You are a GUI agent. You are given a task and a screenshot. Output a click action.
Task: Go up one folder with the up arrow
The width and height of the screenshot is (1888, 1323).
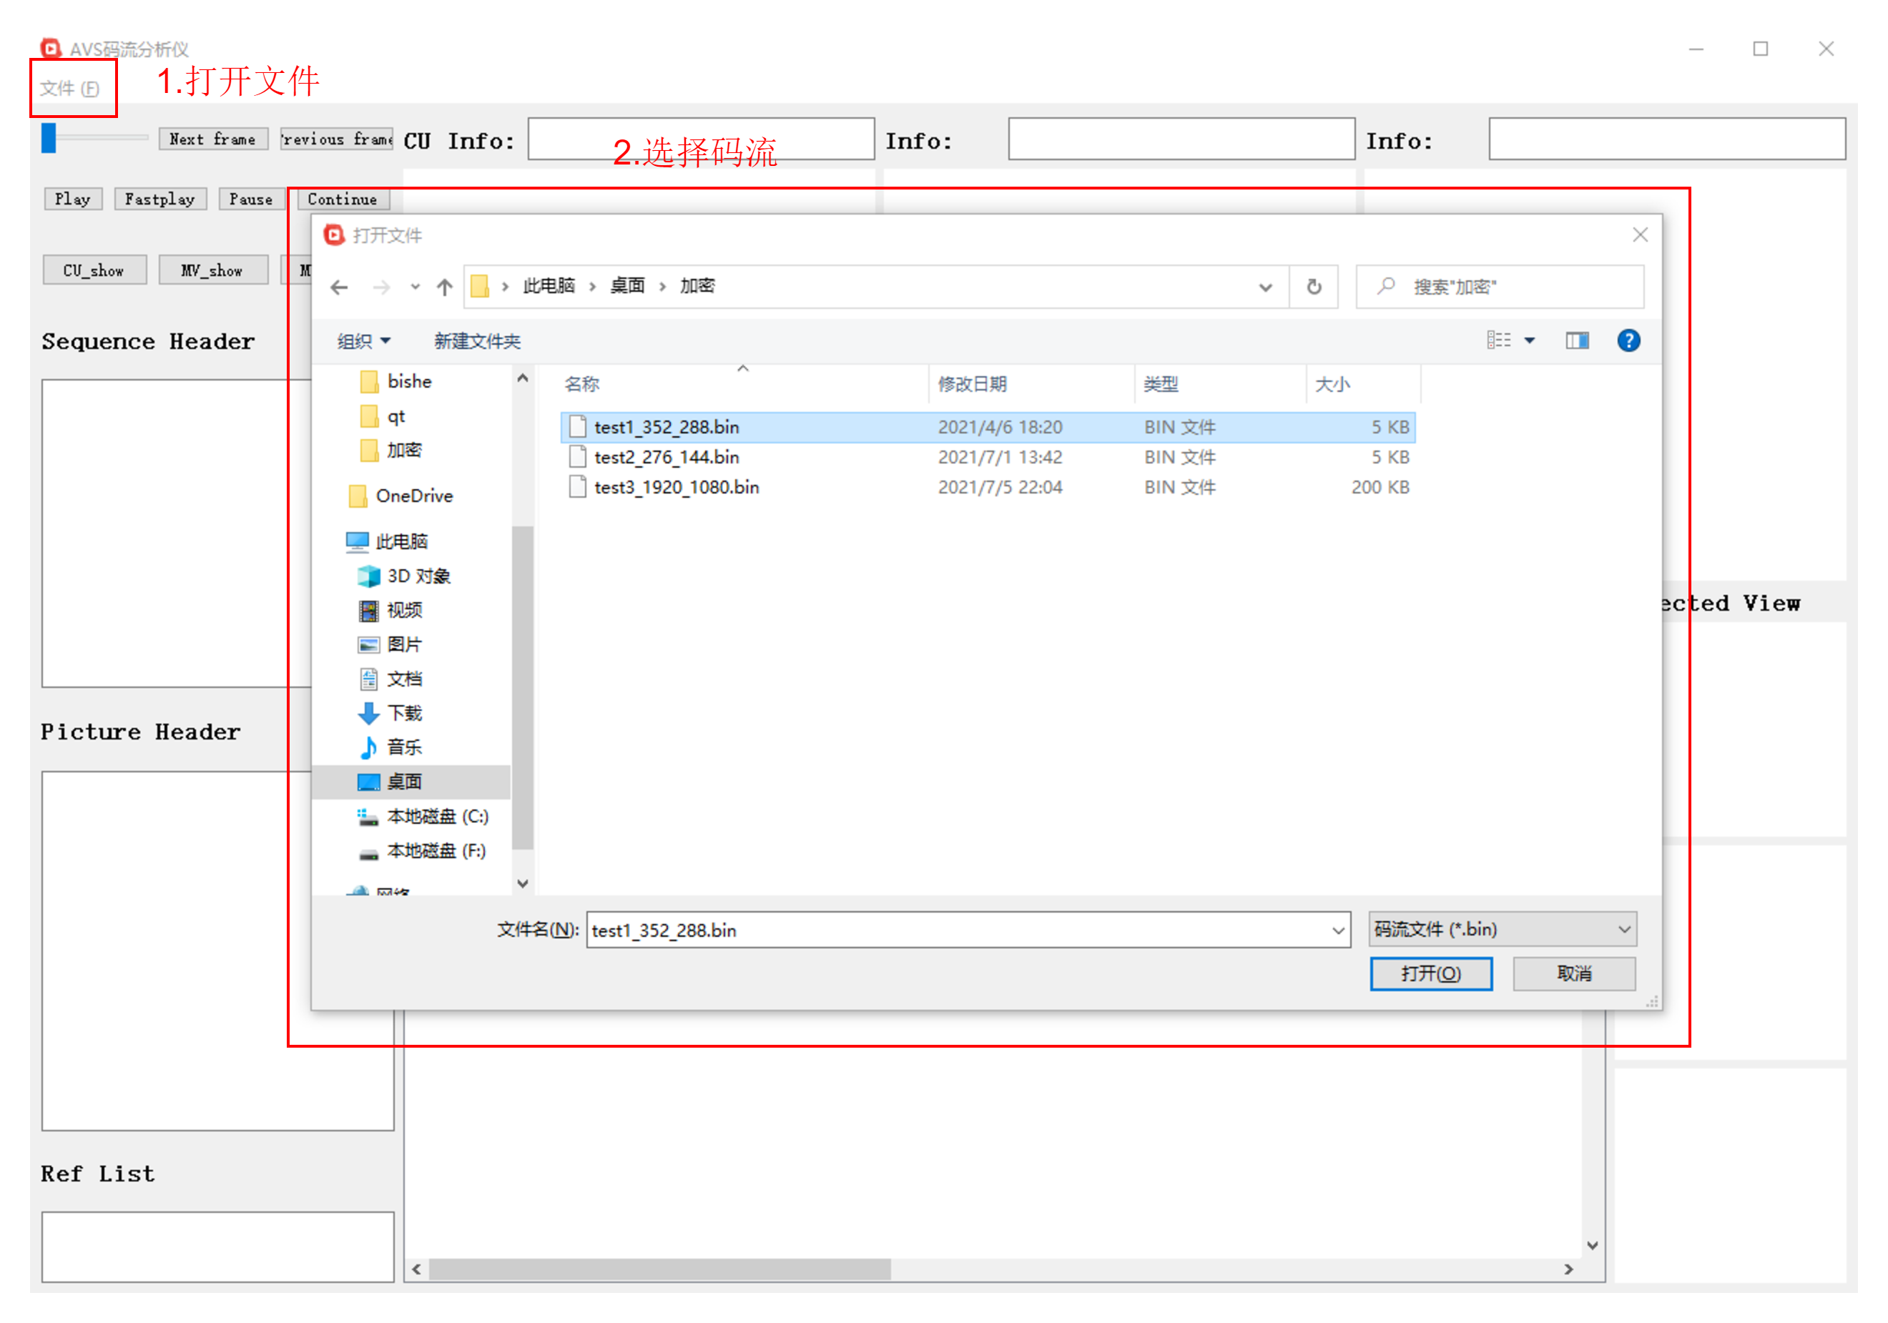tap(444, 287)
